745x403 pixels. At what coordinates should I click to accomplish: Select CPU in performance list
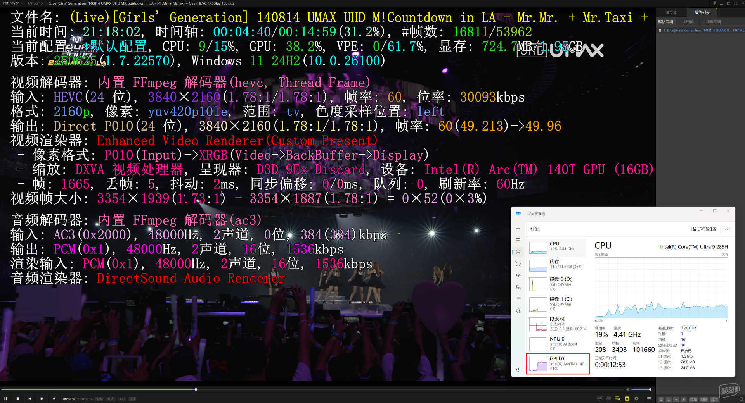pos(557,247)
